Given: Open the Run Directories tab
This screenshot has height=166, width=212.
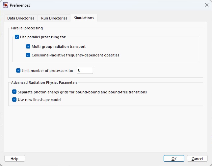Looking at the screenshot, I should (x=54, y=18).
